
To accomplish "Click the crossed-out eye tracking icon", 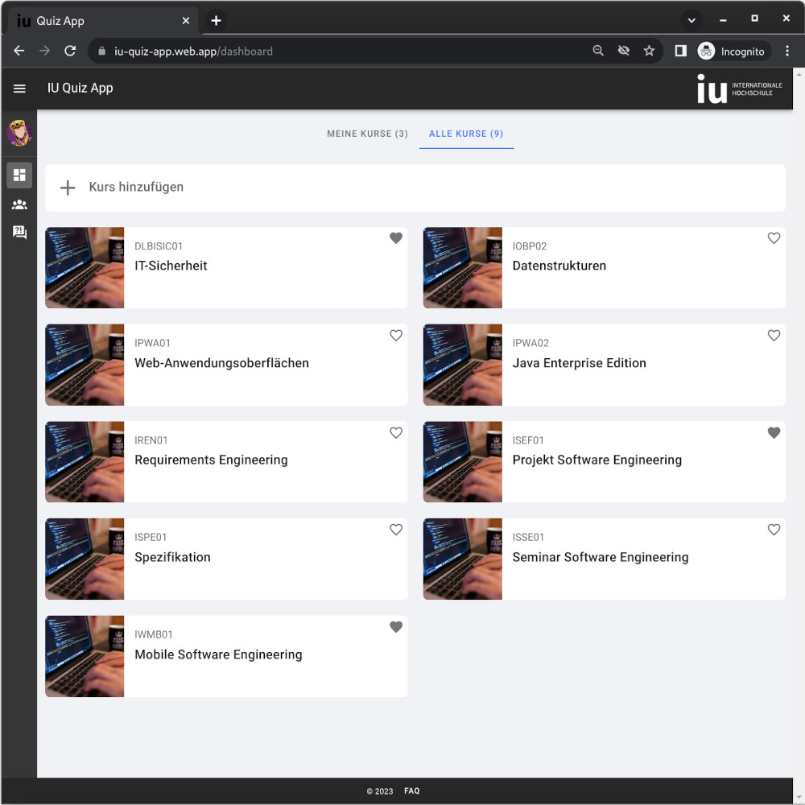I will click(x=623, y=51).
